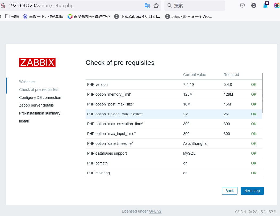Viewport: 280px width, 216px height.
Task: Open the 运维之路 bookmark
Action: 188,16
